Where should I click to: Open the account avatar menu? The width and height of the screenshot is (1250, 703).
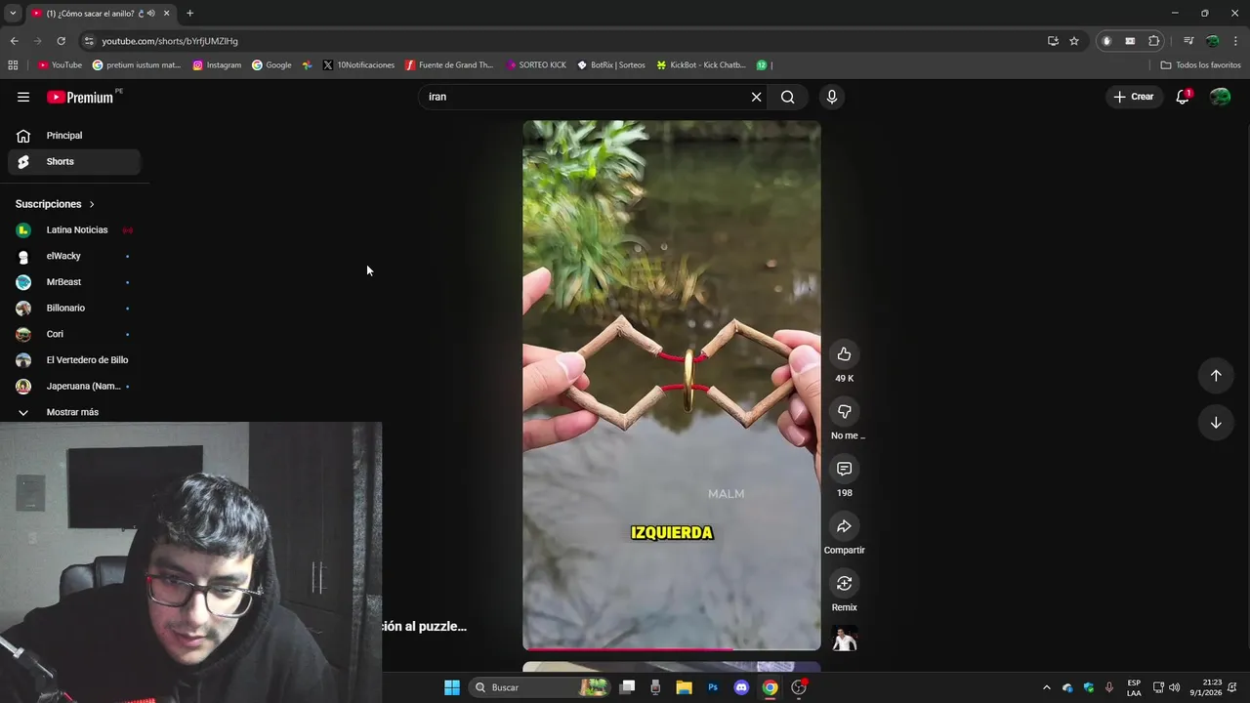tap(1220, 97)
